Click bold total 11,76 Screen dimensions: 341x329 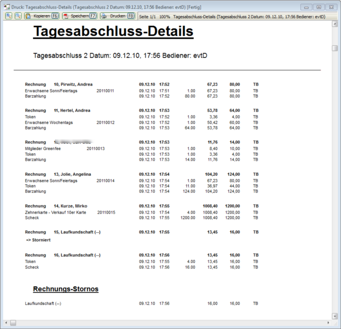click(213, 142)
